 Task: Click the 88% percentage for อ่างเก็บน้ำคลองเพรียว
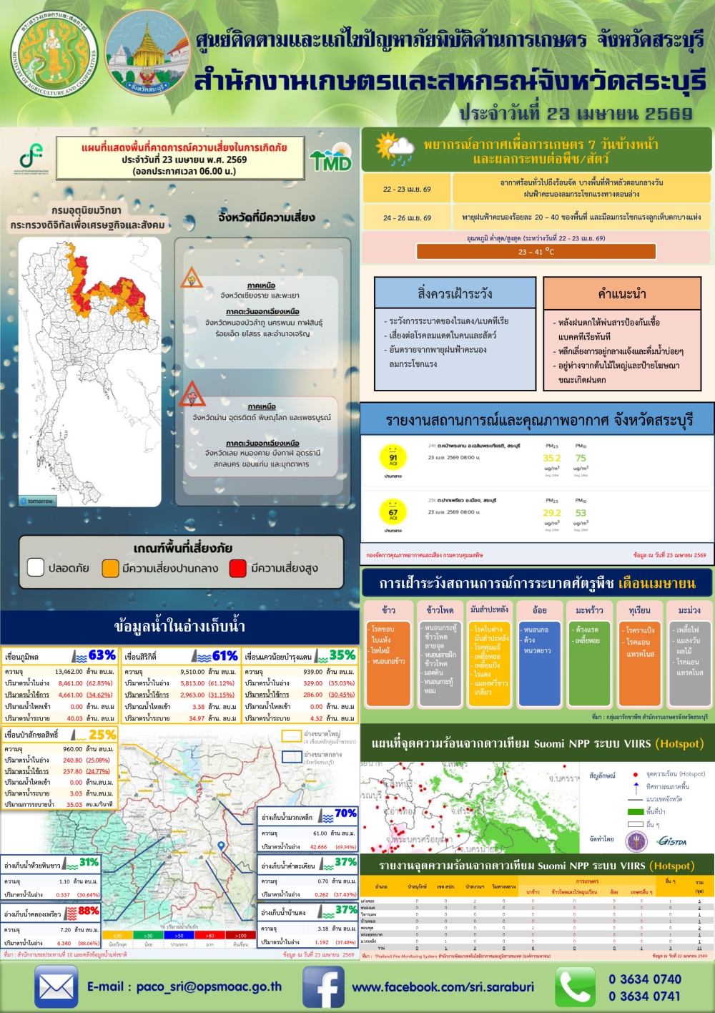89,911
